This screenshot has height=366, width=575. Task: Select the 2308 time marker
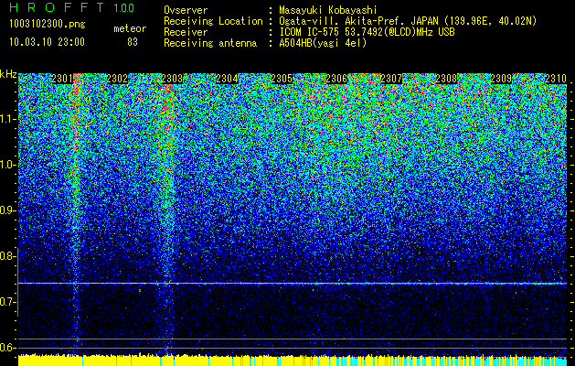point(446,79)
